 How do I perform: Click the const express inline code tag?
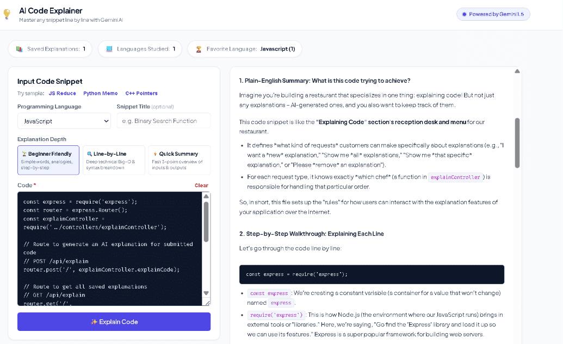[269, 293]
